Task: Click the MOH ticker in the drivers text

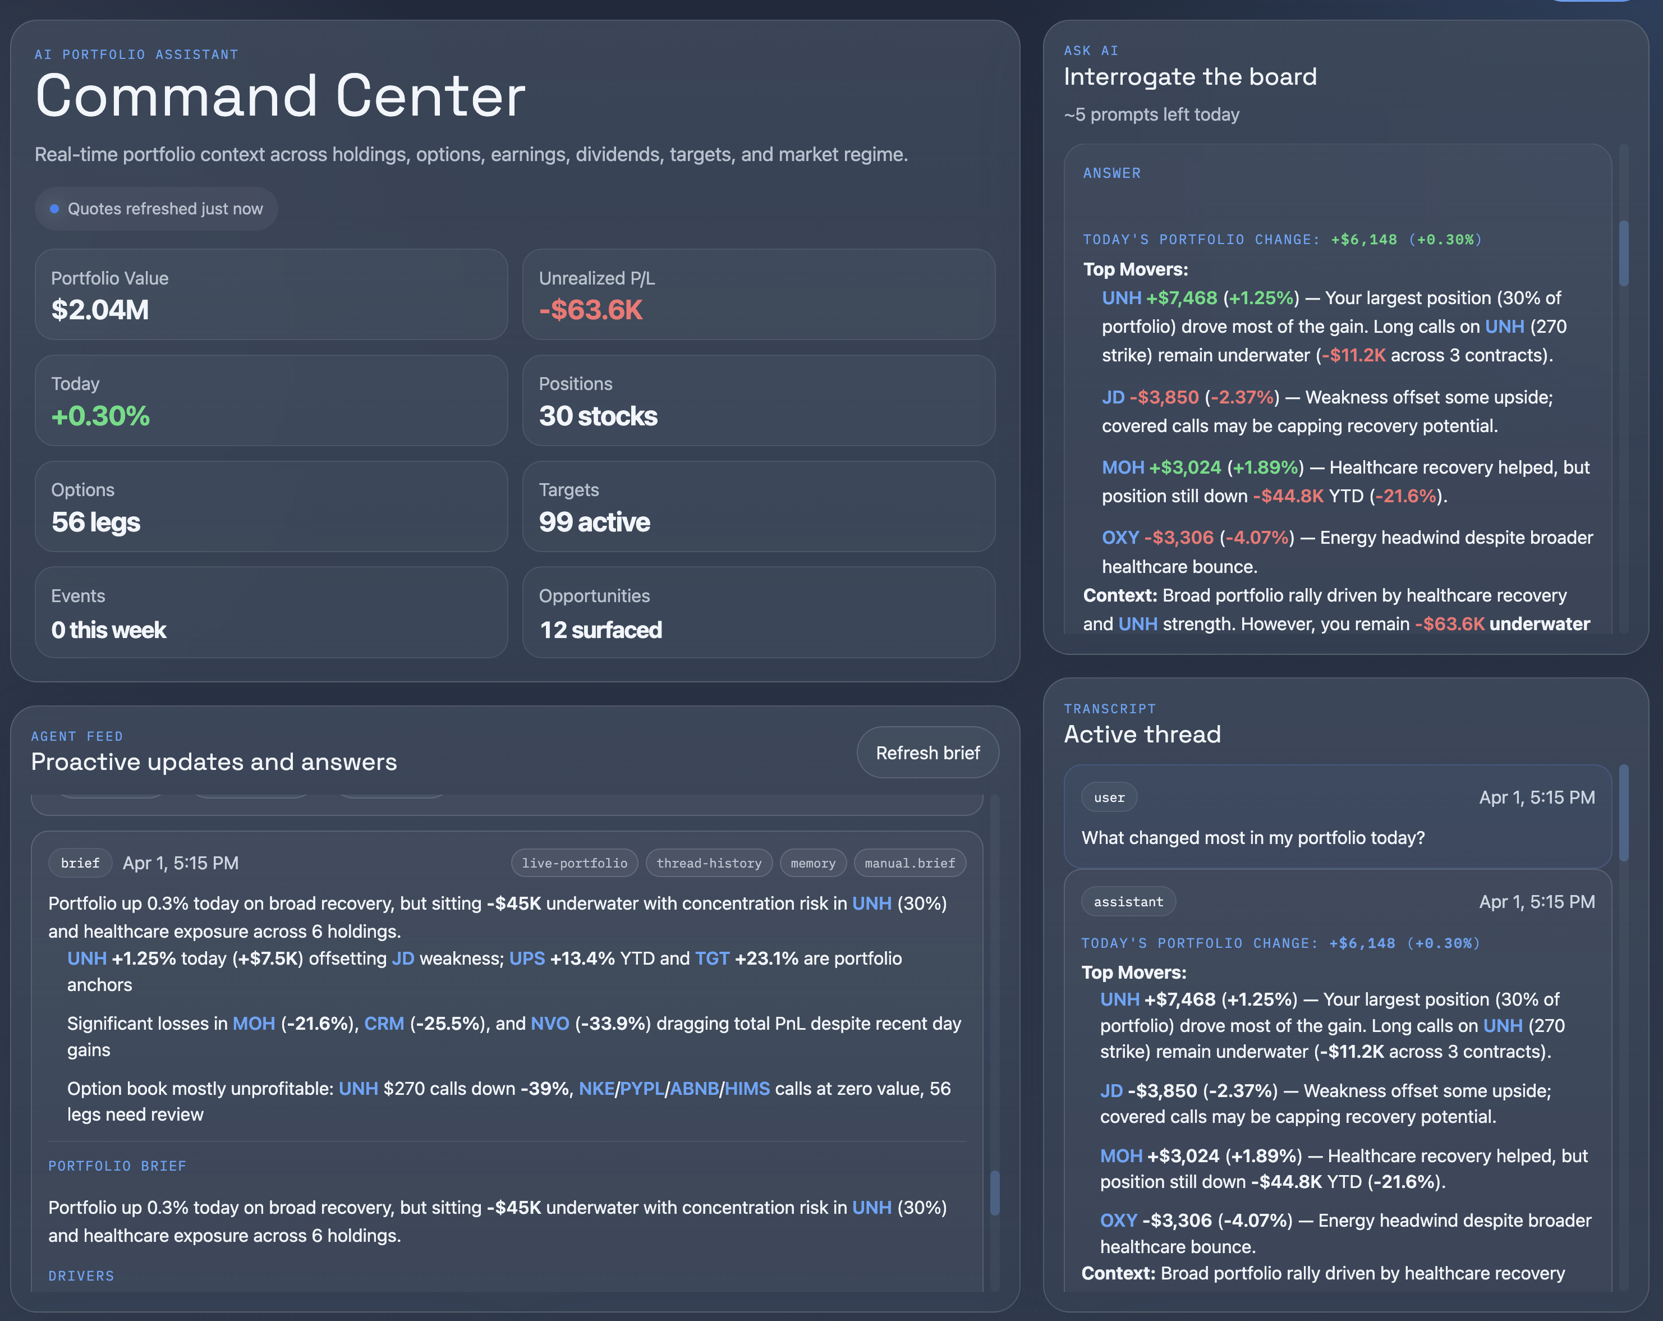Action: click(x=253, y=1023)
